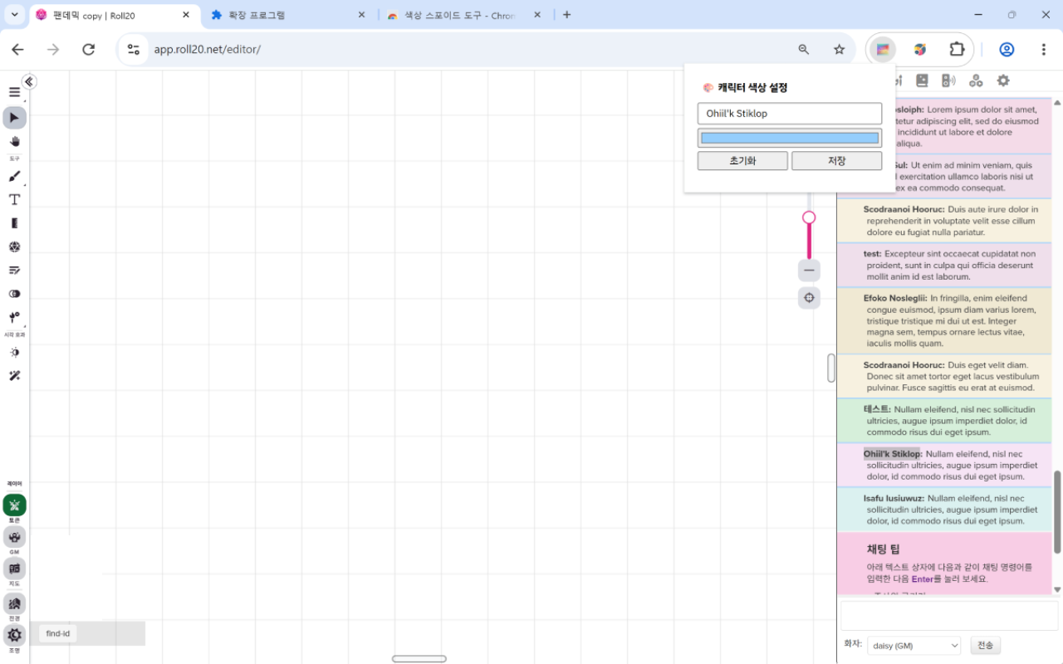View site information icon in address bar
1063x664 pixels.
(134, 50)
